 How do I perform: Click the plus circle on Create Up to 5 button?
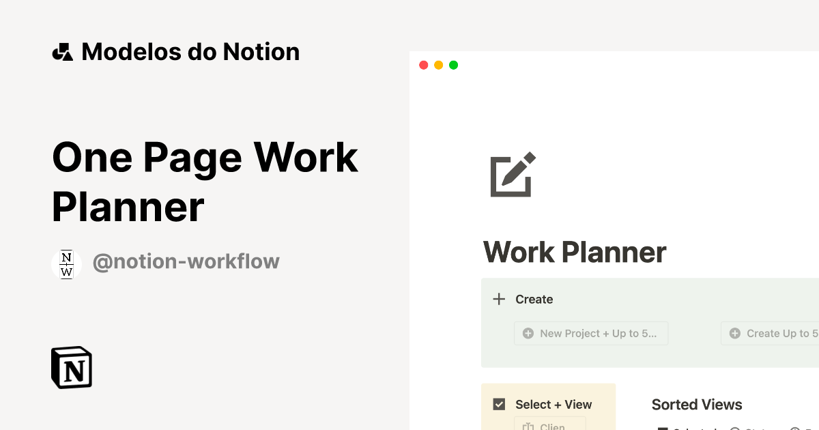click(x=735, y=333)
